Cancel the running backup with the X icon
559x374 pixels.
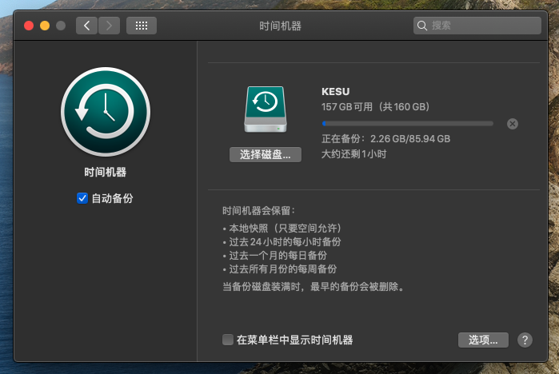[513, 123]
